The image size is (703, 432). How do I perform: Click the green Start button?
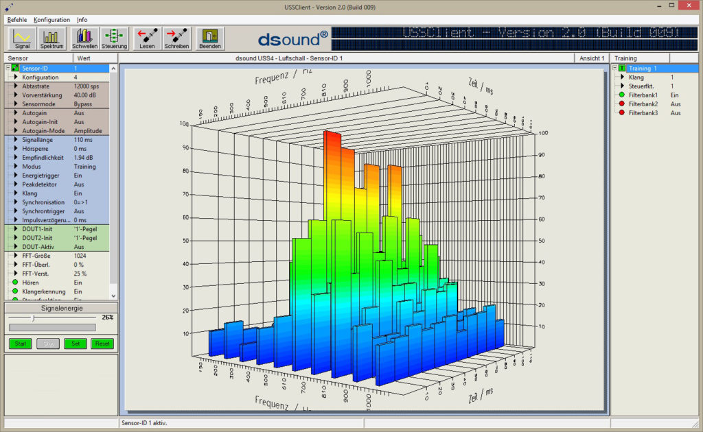coord(21,344)
